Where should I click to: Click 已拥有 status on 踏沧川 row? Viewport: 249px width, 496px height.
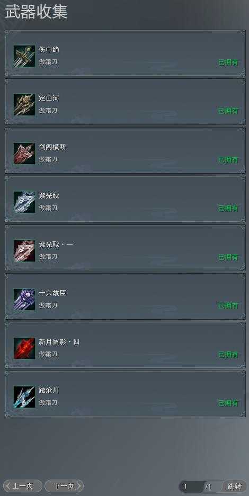click(228, 403)
